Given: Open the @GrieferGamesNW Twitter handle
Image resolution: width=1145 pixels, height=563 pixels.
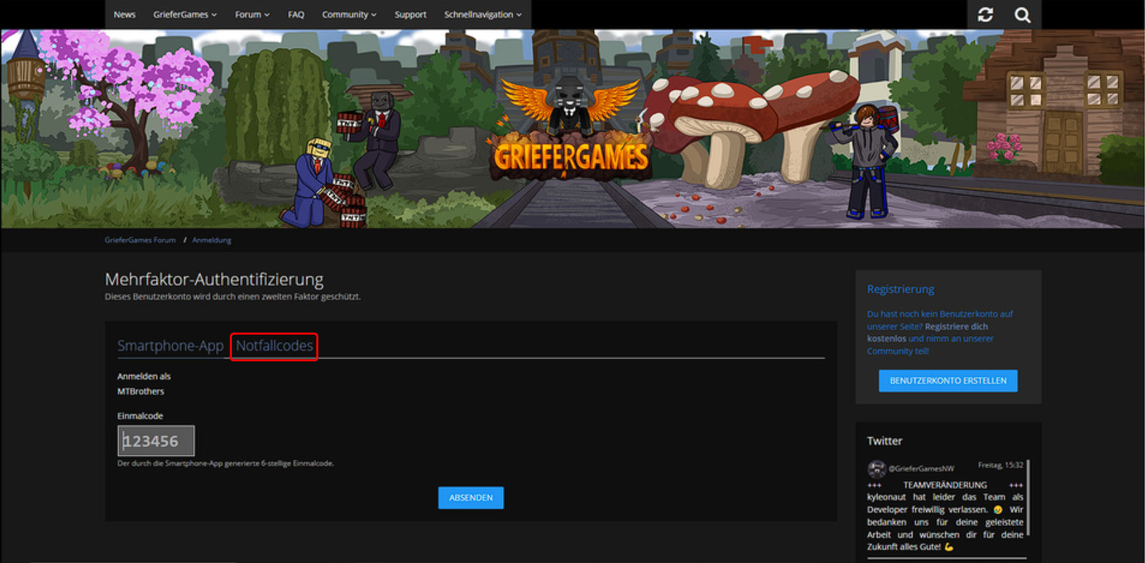Looking at the screenshot, I should click(921, 469).
